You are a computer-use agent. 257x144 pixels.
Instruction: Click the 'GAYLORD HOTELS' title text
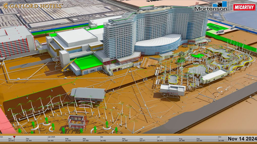(36, 6)
